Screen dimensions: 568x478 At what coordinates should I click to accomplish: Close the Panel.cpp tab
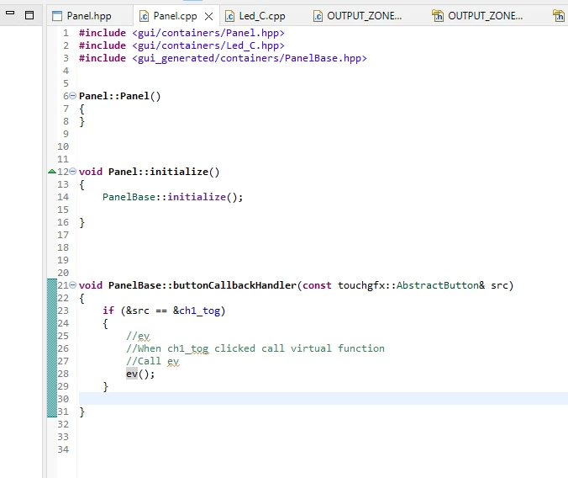pos(208,16)
